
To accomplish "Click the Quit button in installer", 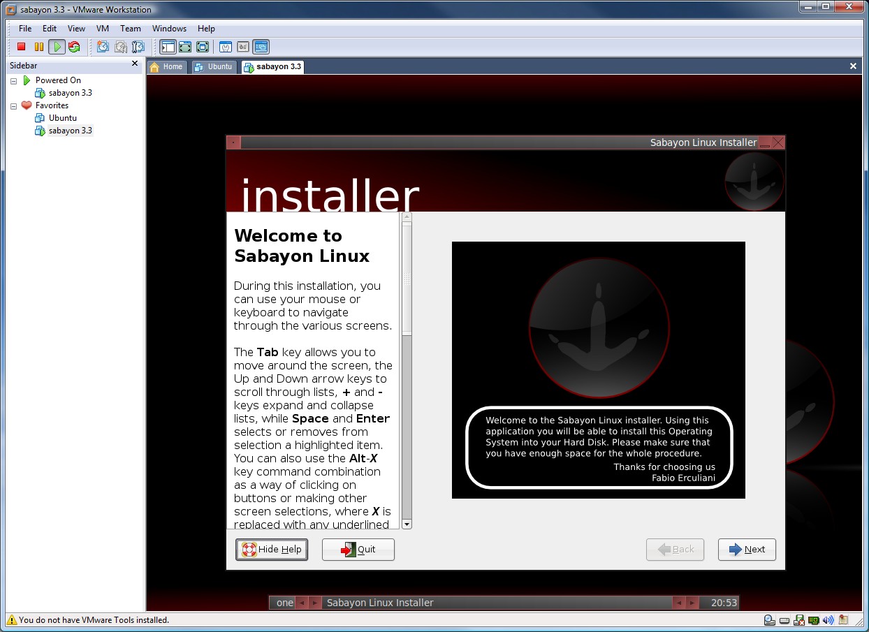I will [358, 550].
